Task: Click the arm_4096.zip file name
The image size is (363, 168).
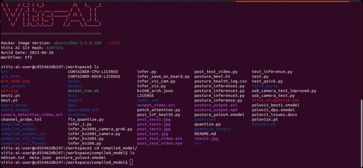Action: pos(15,81)
